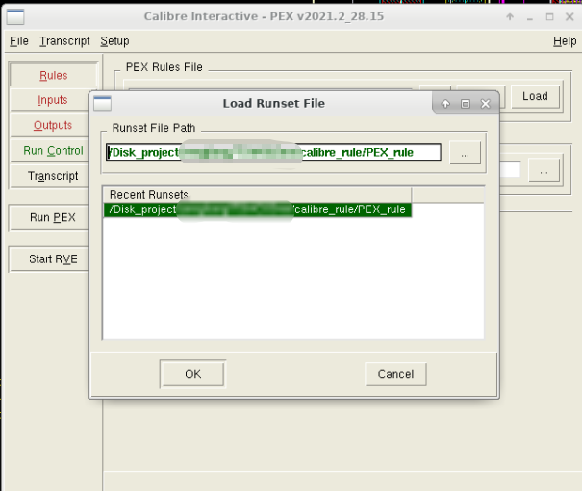Confirm the dialog with OK
Screen dimensions: 582x491
click(x=192, y=374)
